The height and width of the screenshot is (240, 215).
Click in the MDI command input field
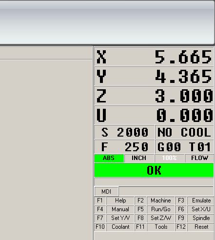(166, 191)
